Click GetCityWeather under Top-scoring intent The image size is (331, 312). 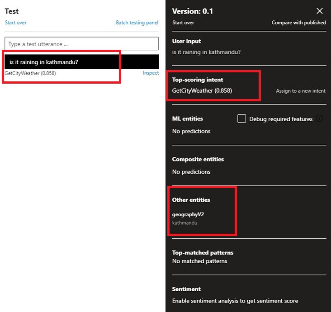(202, 90)
